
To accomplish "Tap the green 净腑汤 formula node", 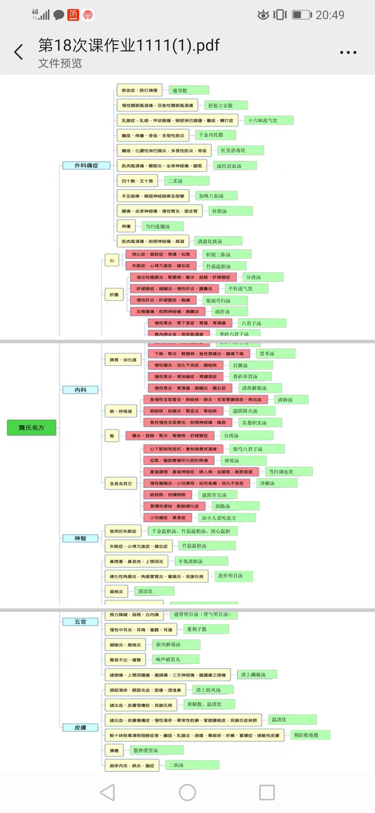I will pos(277,483).
